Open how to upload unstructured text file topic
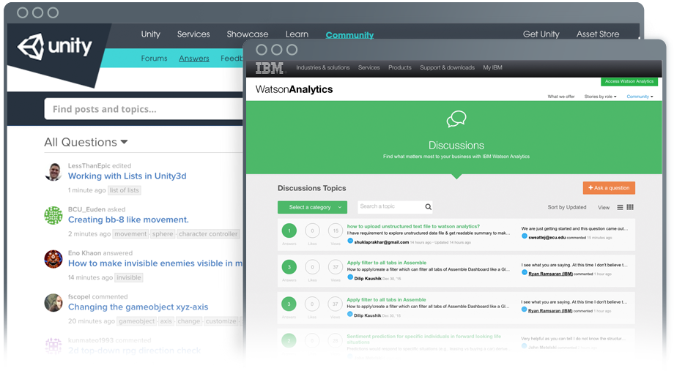 (413, 226)
